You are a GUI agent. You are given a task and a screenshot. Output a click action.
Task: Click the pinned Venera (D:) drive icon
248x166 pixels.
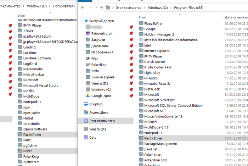pos(88,83)
